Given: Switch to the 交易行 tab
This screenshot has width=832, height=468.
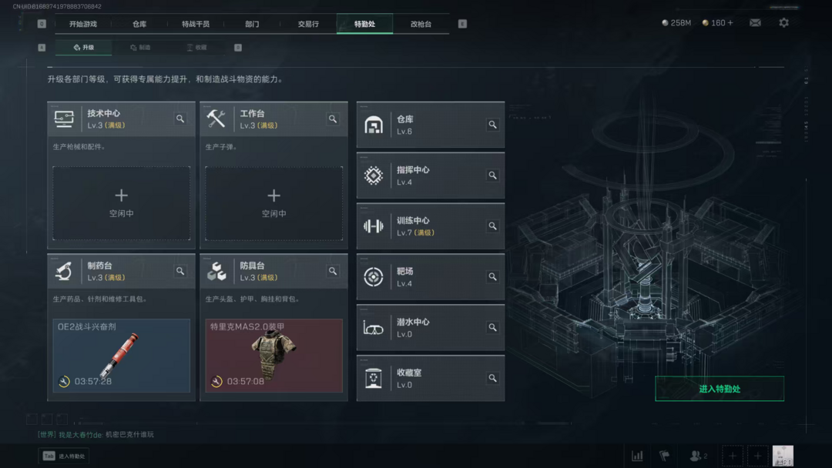Looking at the screenshot, I should (x=308, y=24).
